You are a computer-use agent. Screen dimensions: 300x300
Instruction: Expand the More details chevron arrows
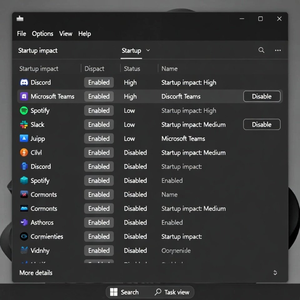(x=275, y=273)
